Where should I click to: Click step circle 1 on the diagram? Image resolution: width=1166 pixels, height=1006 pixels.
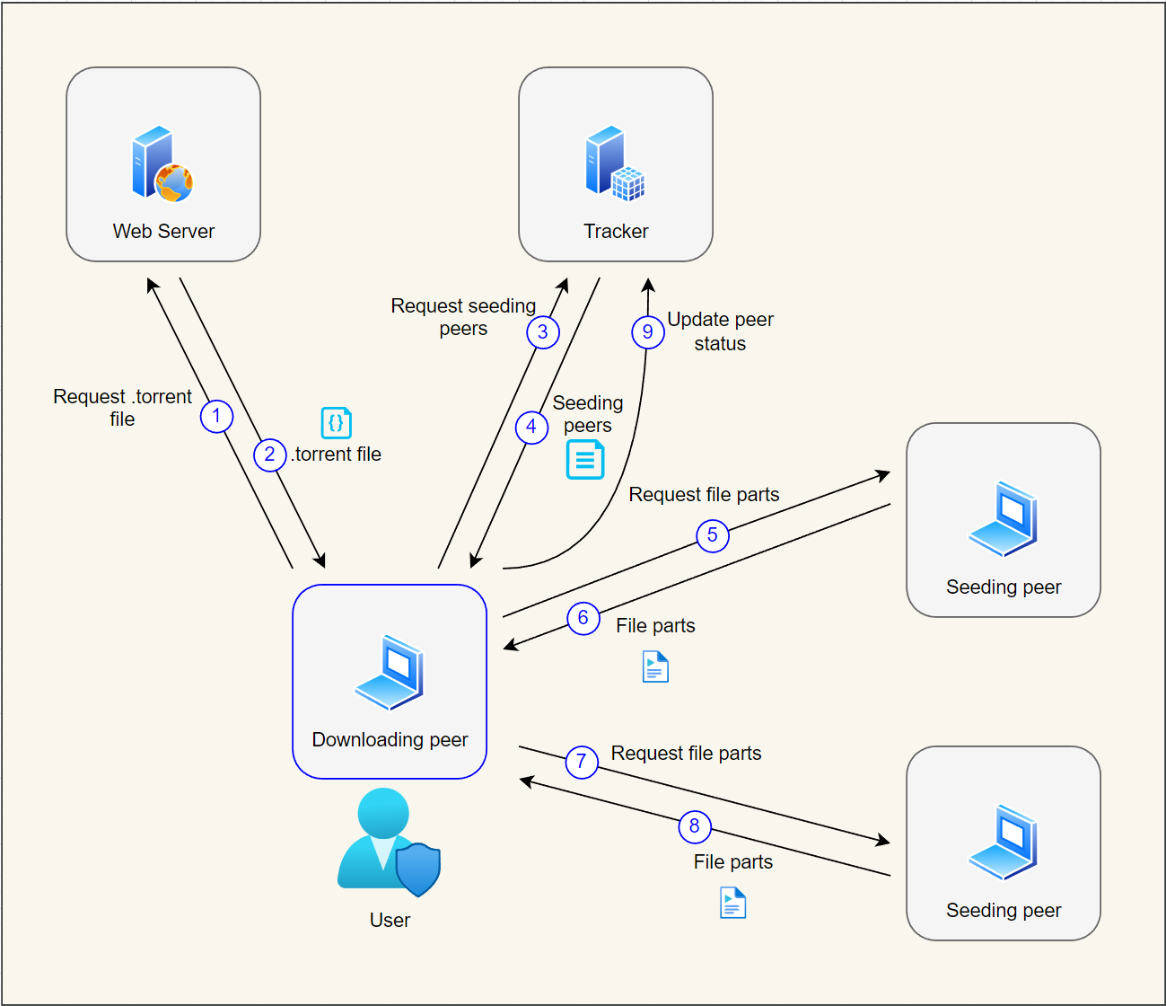coord(216,416)
